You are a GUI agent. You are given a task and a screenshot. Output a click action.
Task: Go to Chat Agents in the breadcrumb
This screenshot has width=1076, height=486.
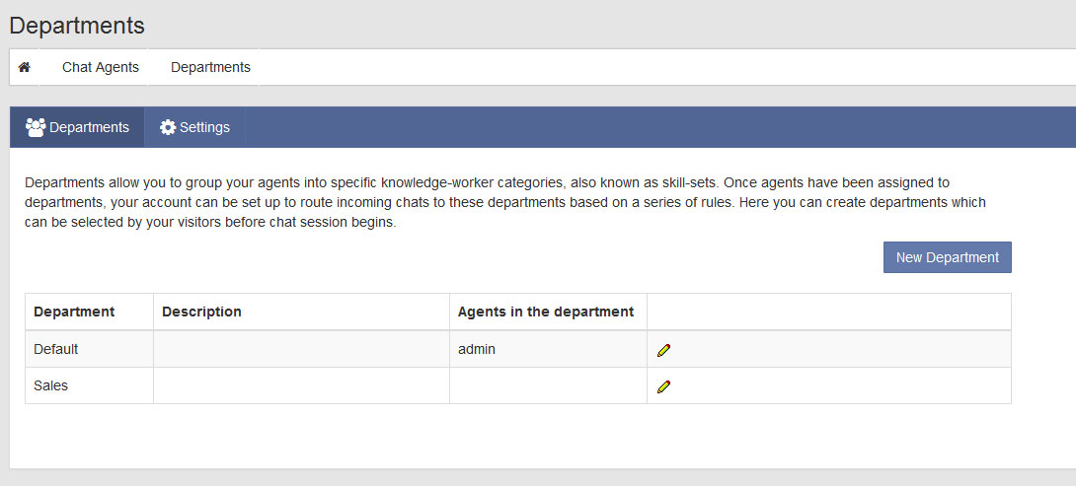click(x=101, y=68)
